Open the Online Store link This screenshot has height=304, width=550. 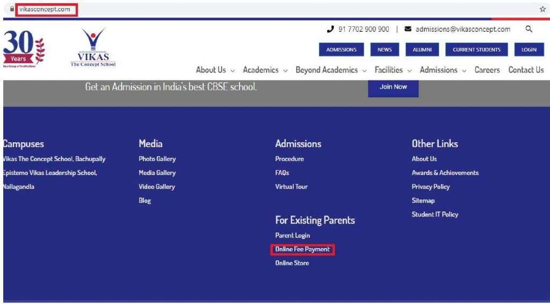[292, 263]
